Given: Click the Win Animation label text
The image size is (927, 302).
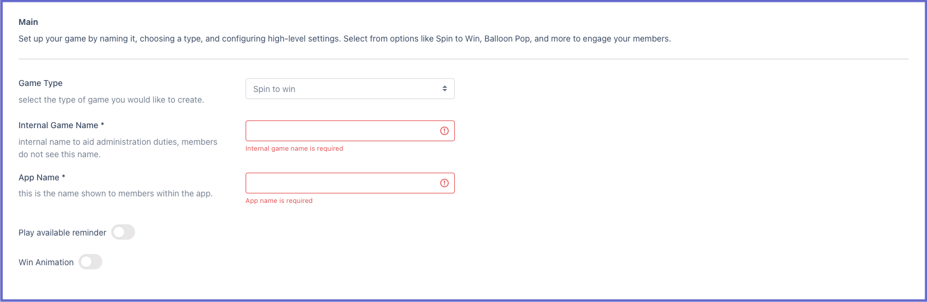Looking at the screenshot, I should (46, 262).
